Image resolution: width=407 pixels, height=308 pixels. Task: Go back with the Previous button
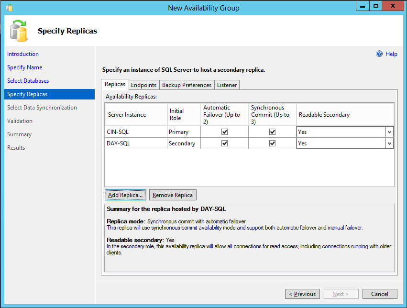click(302, 294)
